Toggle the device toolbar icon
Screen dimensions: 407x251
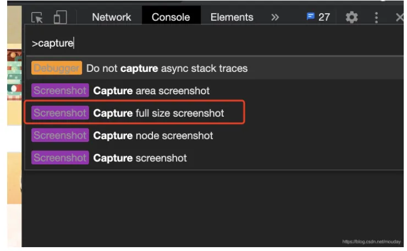click(x=60, y=18)
